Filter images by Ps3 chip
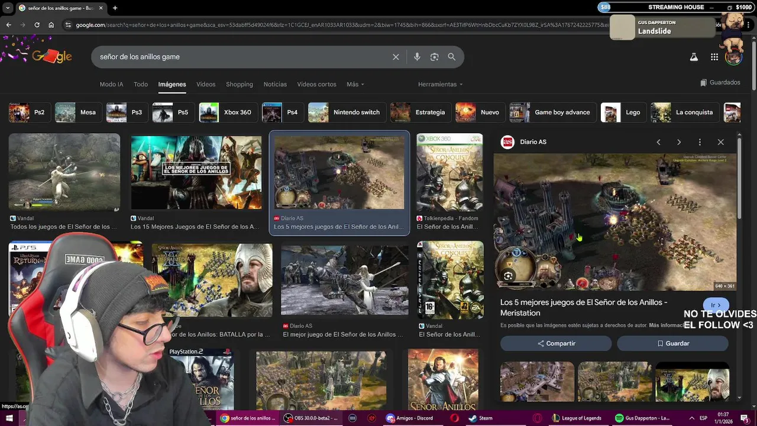 tap(127, 112)
